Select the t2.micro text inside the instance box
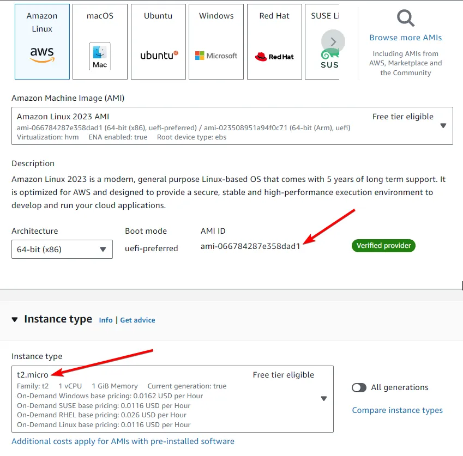 tap(31, 375)
